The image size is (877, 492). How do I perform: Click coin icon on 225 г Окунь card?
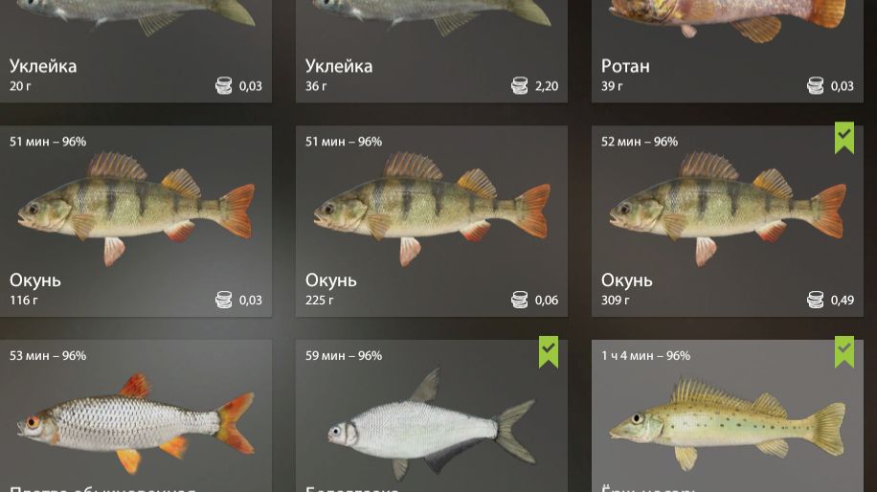click(x=520, y=300)
